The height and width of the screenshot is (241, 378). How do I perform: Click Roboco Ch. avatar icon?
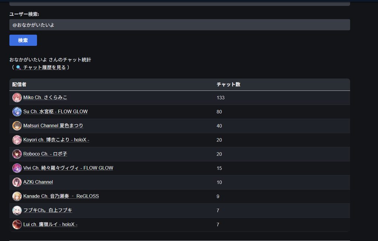(x=17, y=154)
